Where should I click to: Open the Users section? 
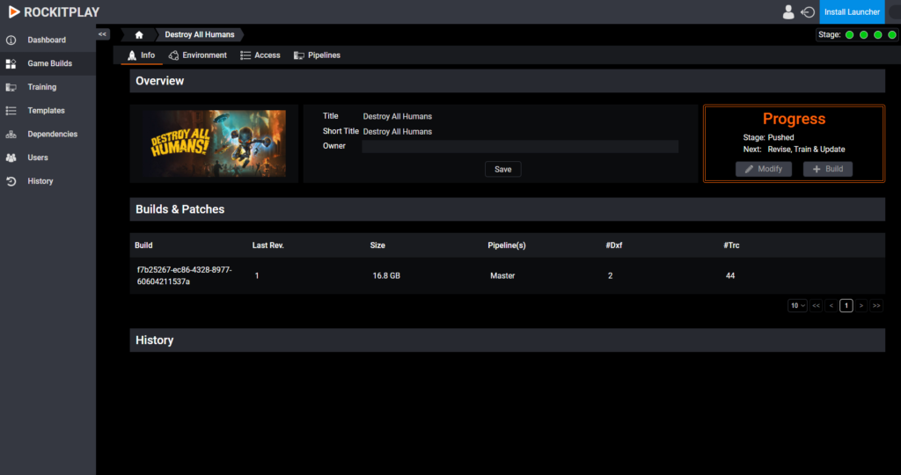point(38,158)
